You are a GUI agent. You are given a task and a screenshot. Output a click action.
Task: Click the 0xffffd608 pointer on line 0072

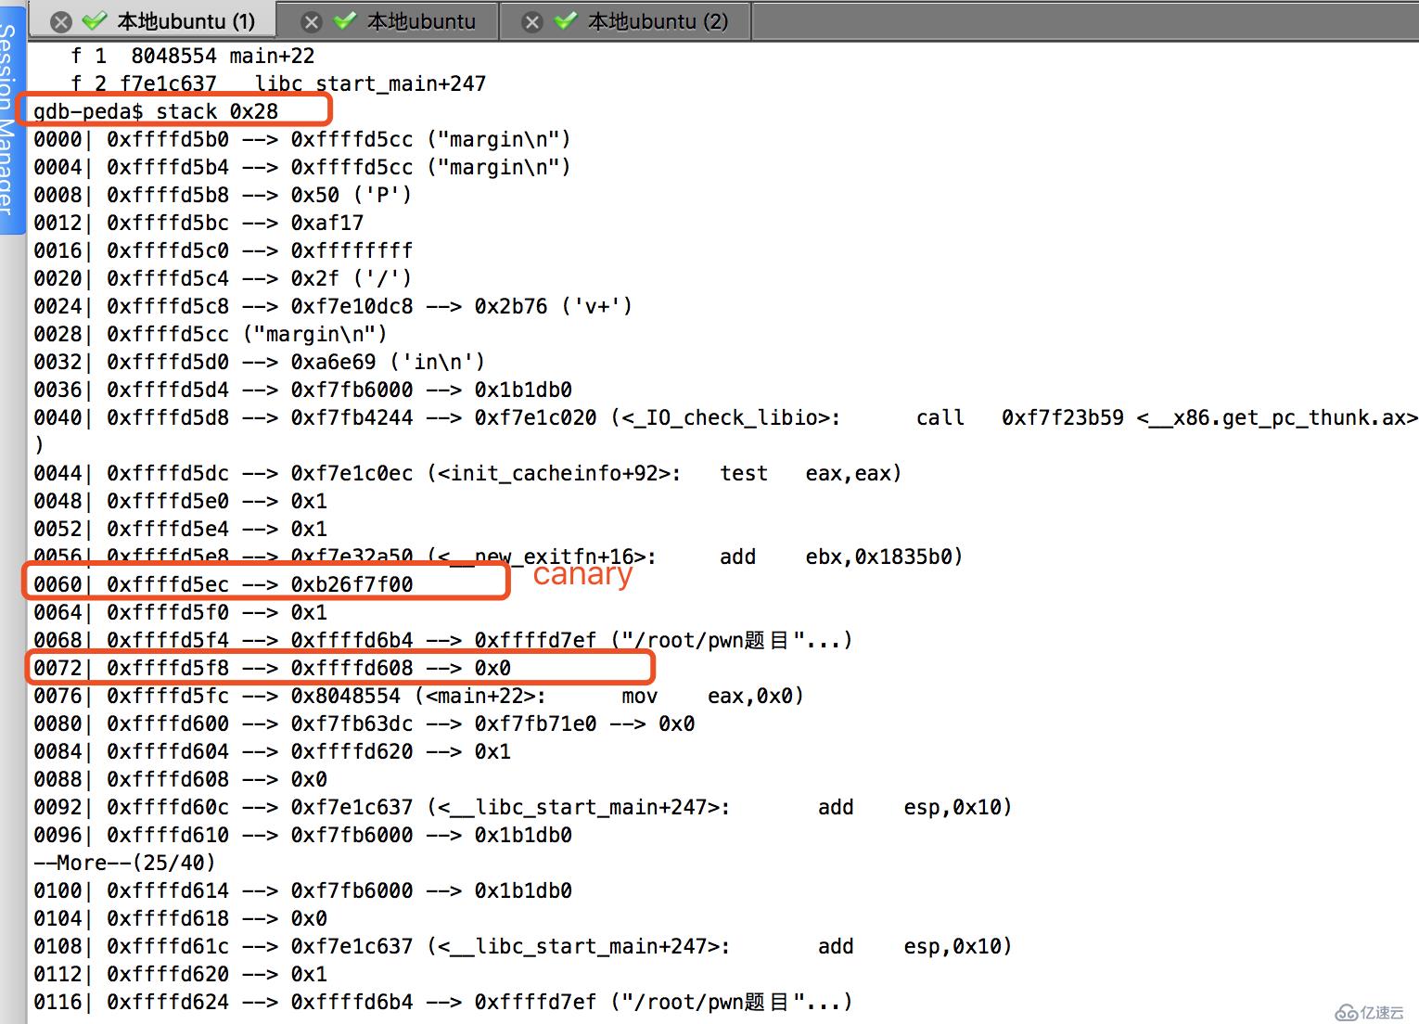point(352,668)
